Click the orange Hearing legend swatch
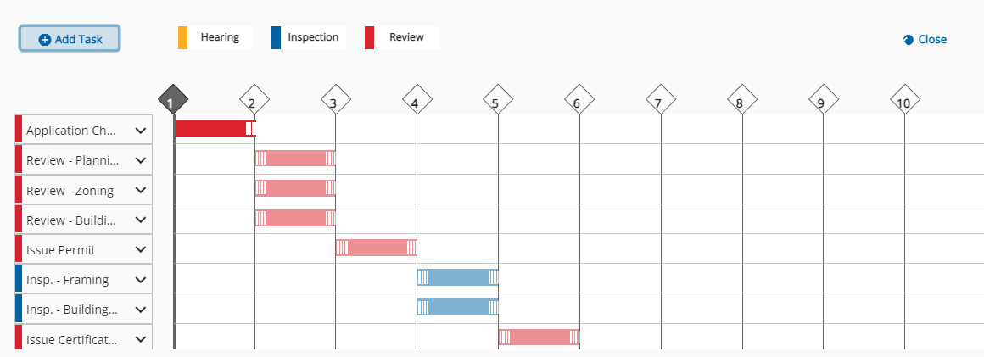Image resolution: width=984 pixels, height=357 pixels. (x=182, y=38)
